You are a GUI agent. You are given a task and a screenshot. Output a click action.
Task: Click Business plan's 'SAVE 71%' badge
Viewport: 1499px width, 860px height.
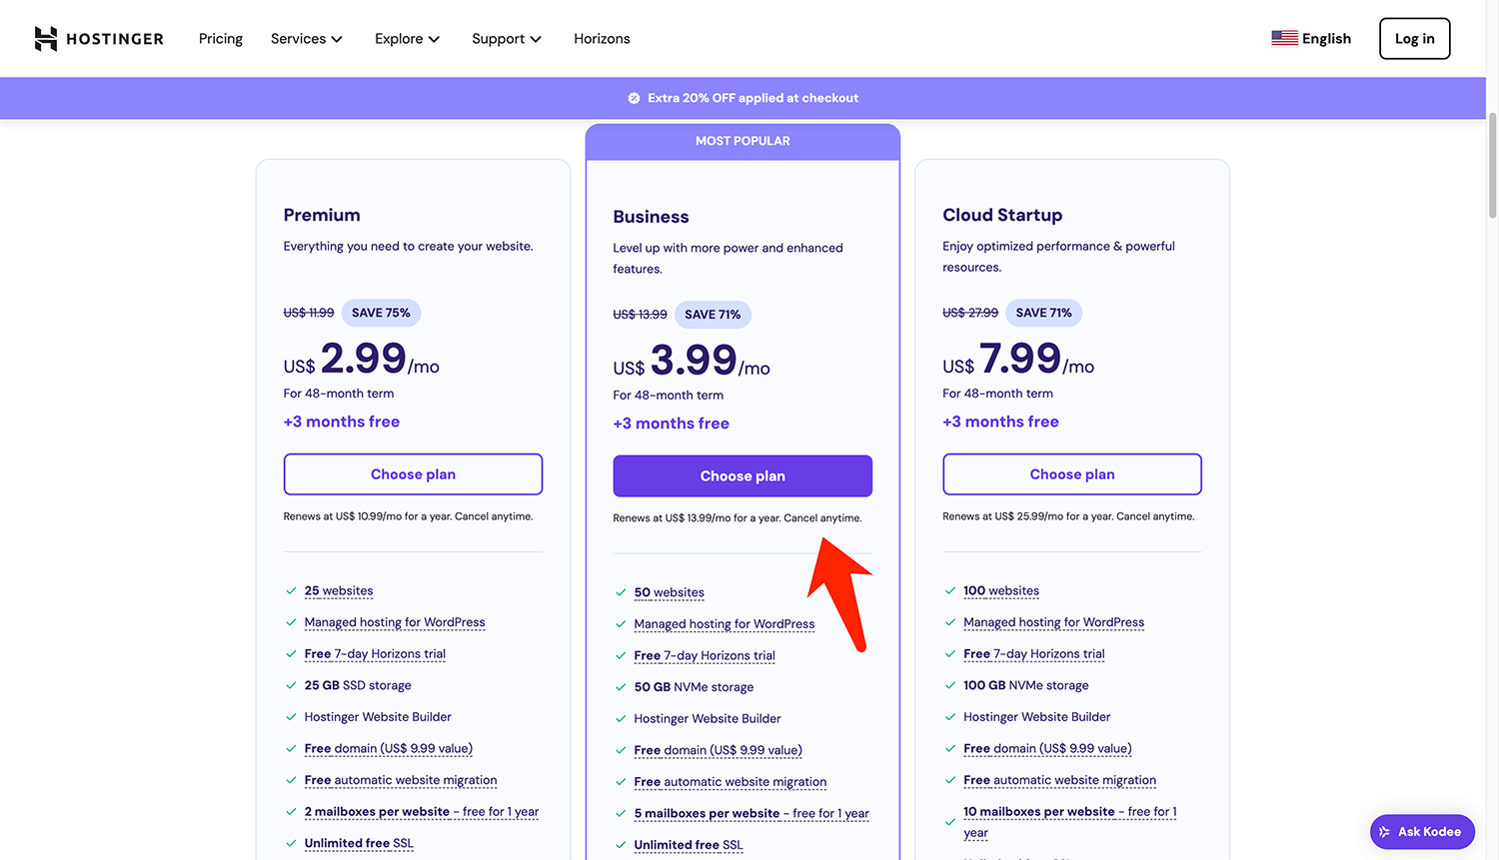click(x=713, y=315)
